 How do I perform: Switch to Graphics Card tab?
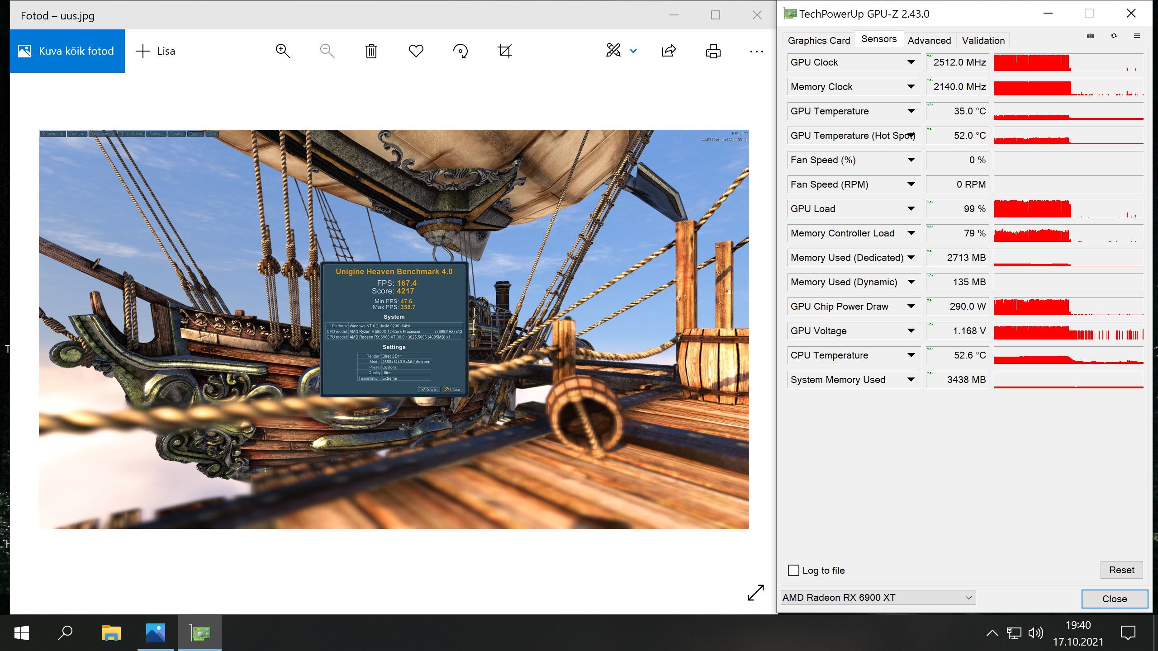tap(819, 41)
